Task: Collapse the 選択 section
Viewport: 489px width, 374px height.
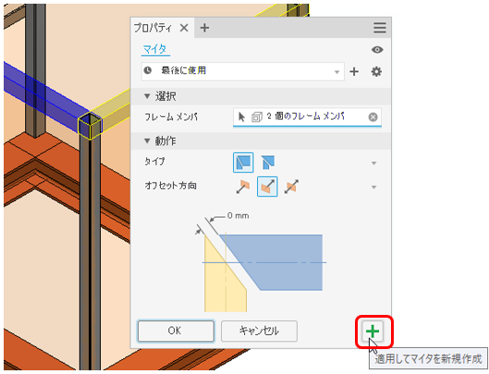Action: coord(147,96)
